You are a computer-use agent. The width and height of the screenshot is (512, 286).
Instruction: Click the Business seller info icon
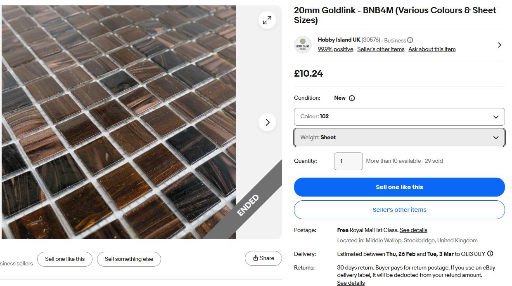[410, 40]
